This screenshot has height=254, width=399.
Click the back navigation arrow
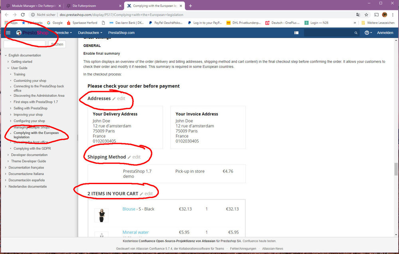[7, 14]
